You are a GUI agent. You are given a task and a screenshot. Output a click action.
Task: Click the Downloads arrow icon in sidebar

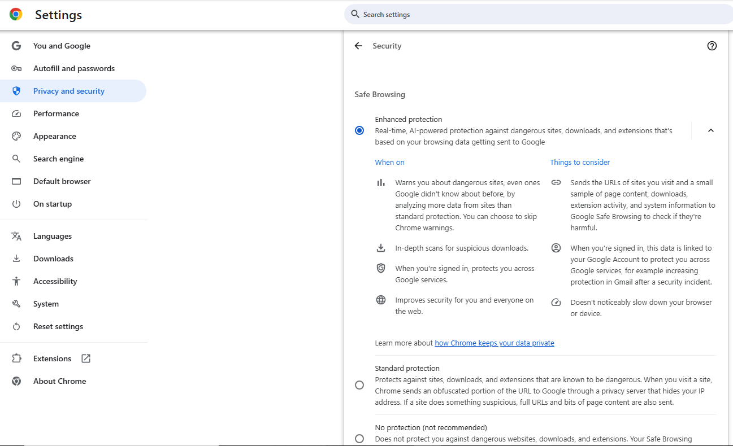point(16,259)
